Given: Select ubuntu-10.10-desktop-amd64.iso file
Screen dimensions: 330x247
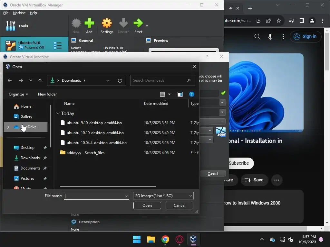Looking at the screenshot, I should point(95,133).
